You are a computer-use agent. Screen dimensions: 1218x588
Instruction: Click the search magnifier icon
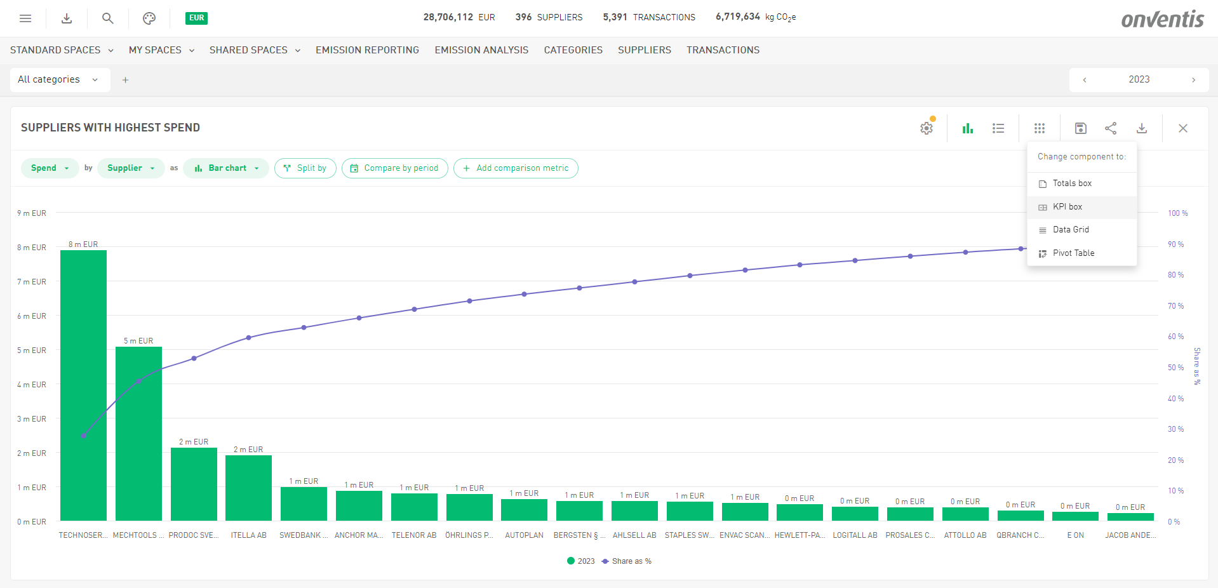click(108, 18)
